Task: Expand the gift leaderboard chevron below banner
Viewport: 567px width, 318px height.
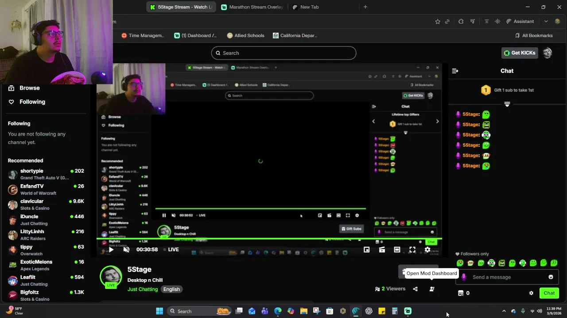Action: tap(507, 104)
